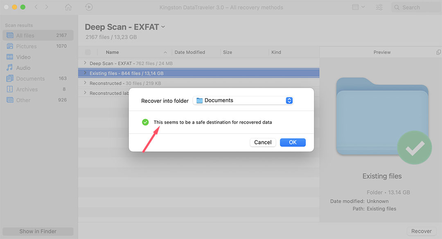
Task: Open the filter settings sliders icon
Action: pos(379,7)
